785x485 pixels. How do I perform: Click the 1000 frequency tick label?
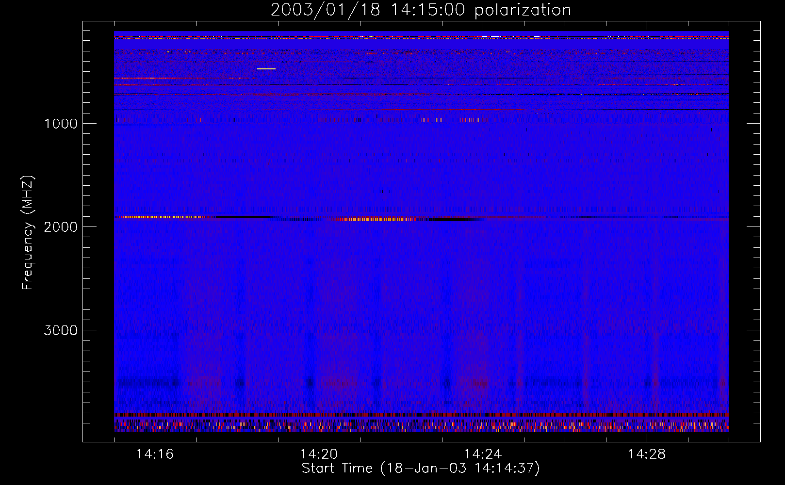(x=61, y=124)
